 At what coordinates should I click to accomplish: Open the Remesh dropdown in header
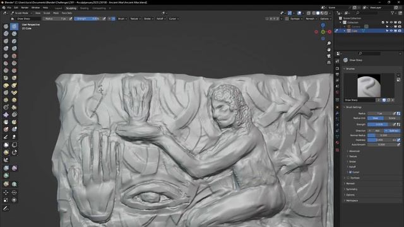[x=311, y=19]
